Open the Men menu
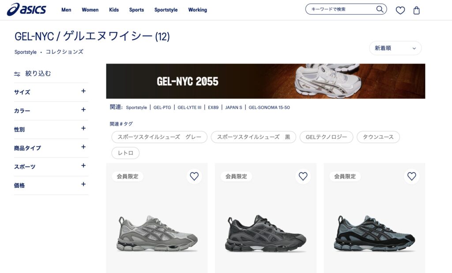452x273 pixels. (66, 10)
